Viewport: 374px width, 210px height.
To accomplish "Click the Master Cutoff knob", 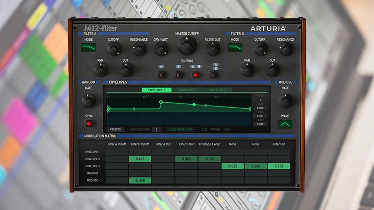I will [187, 46].
